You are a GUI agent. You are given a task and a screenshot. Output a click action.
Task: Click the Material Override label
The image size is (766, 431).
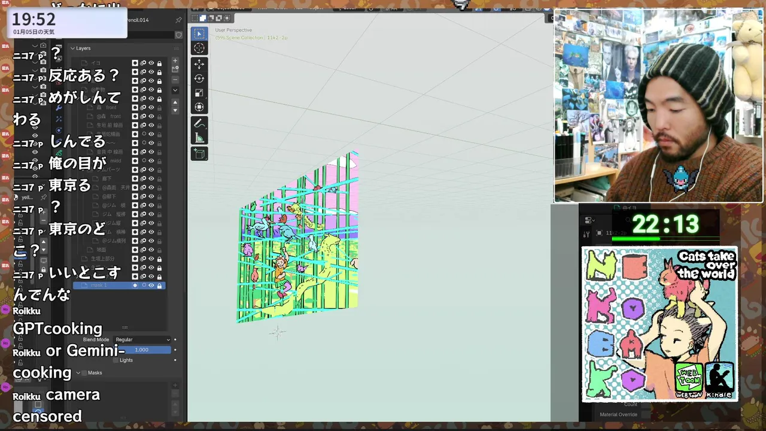618,414
